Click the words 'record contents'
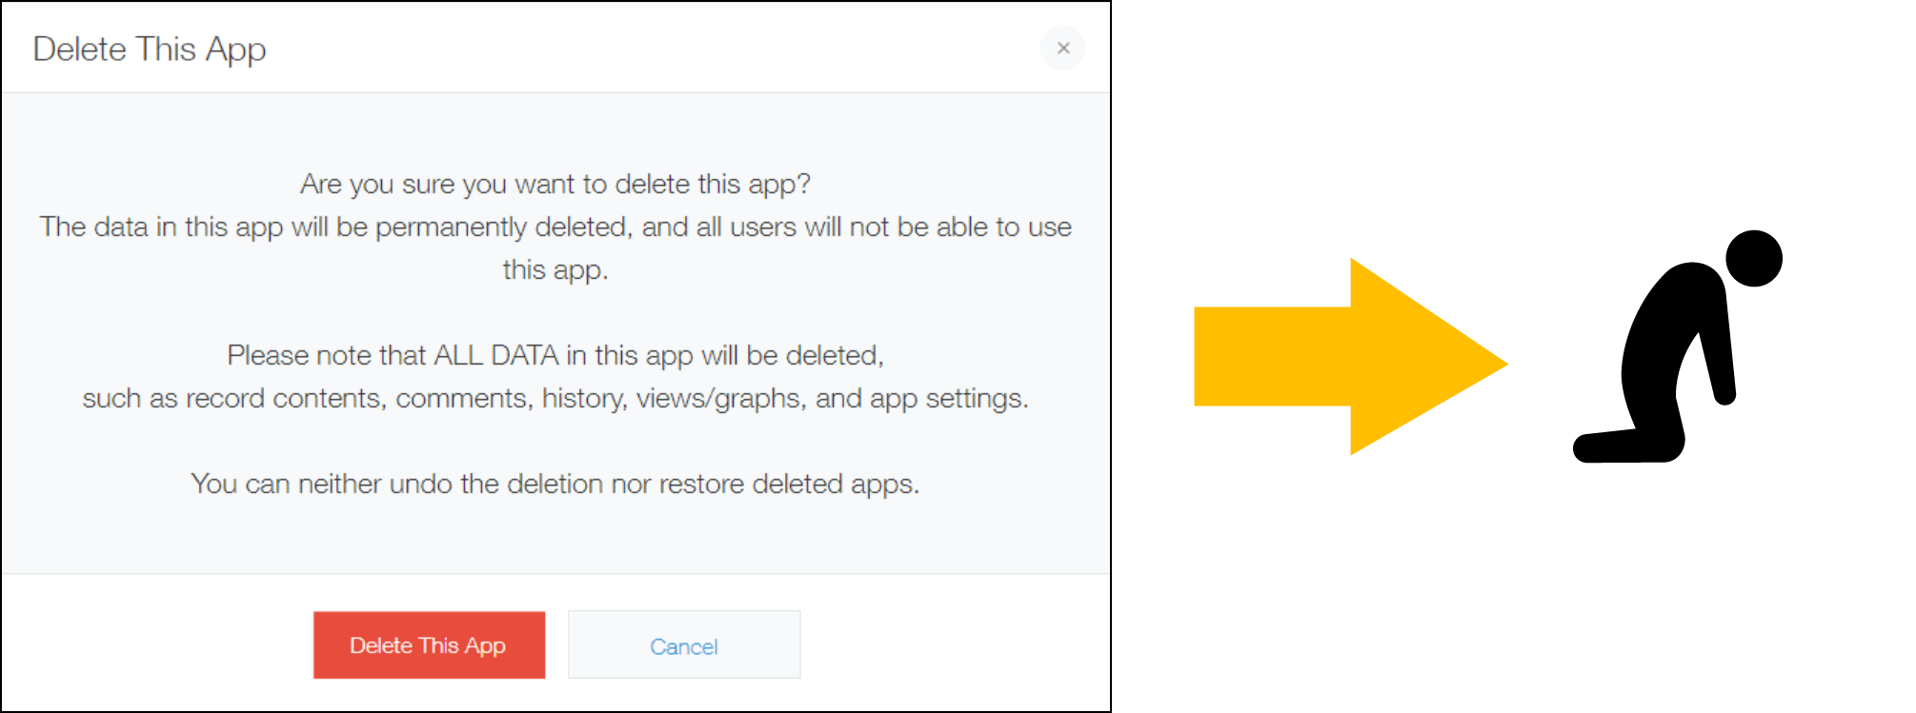 285,398
